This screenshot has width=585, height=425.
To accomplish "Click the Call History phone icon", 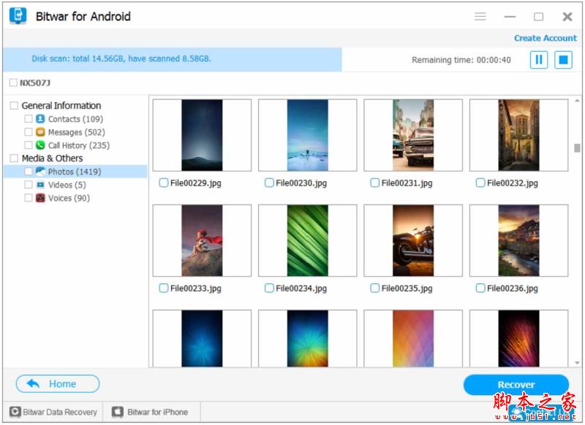I will (40, 145).
